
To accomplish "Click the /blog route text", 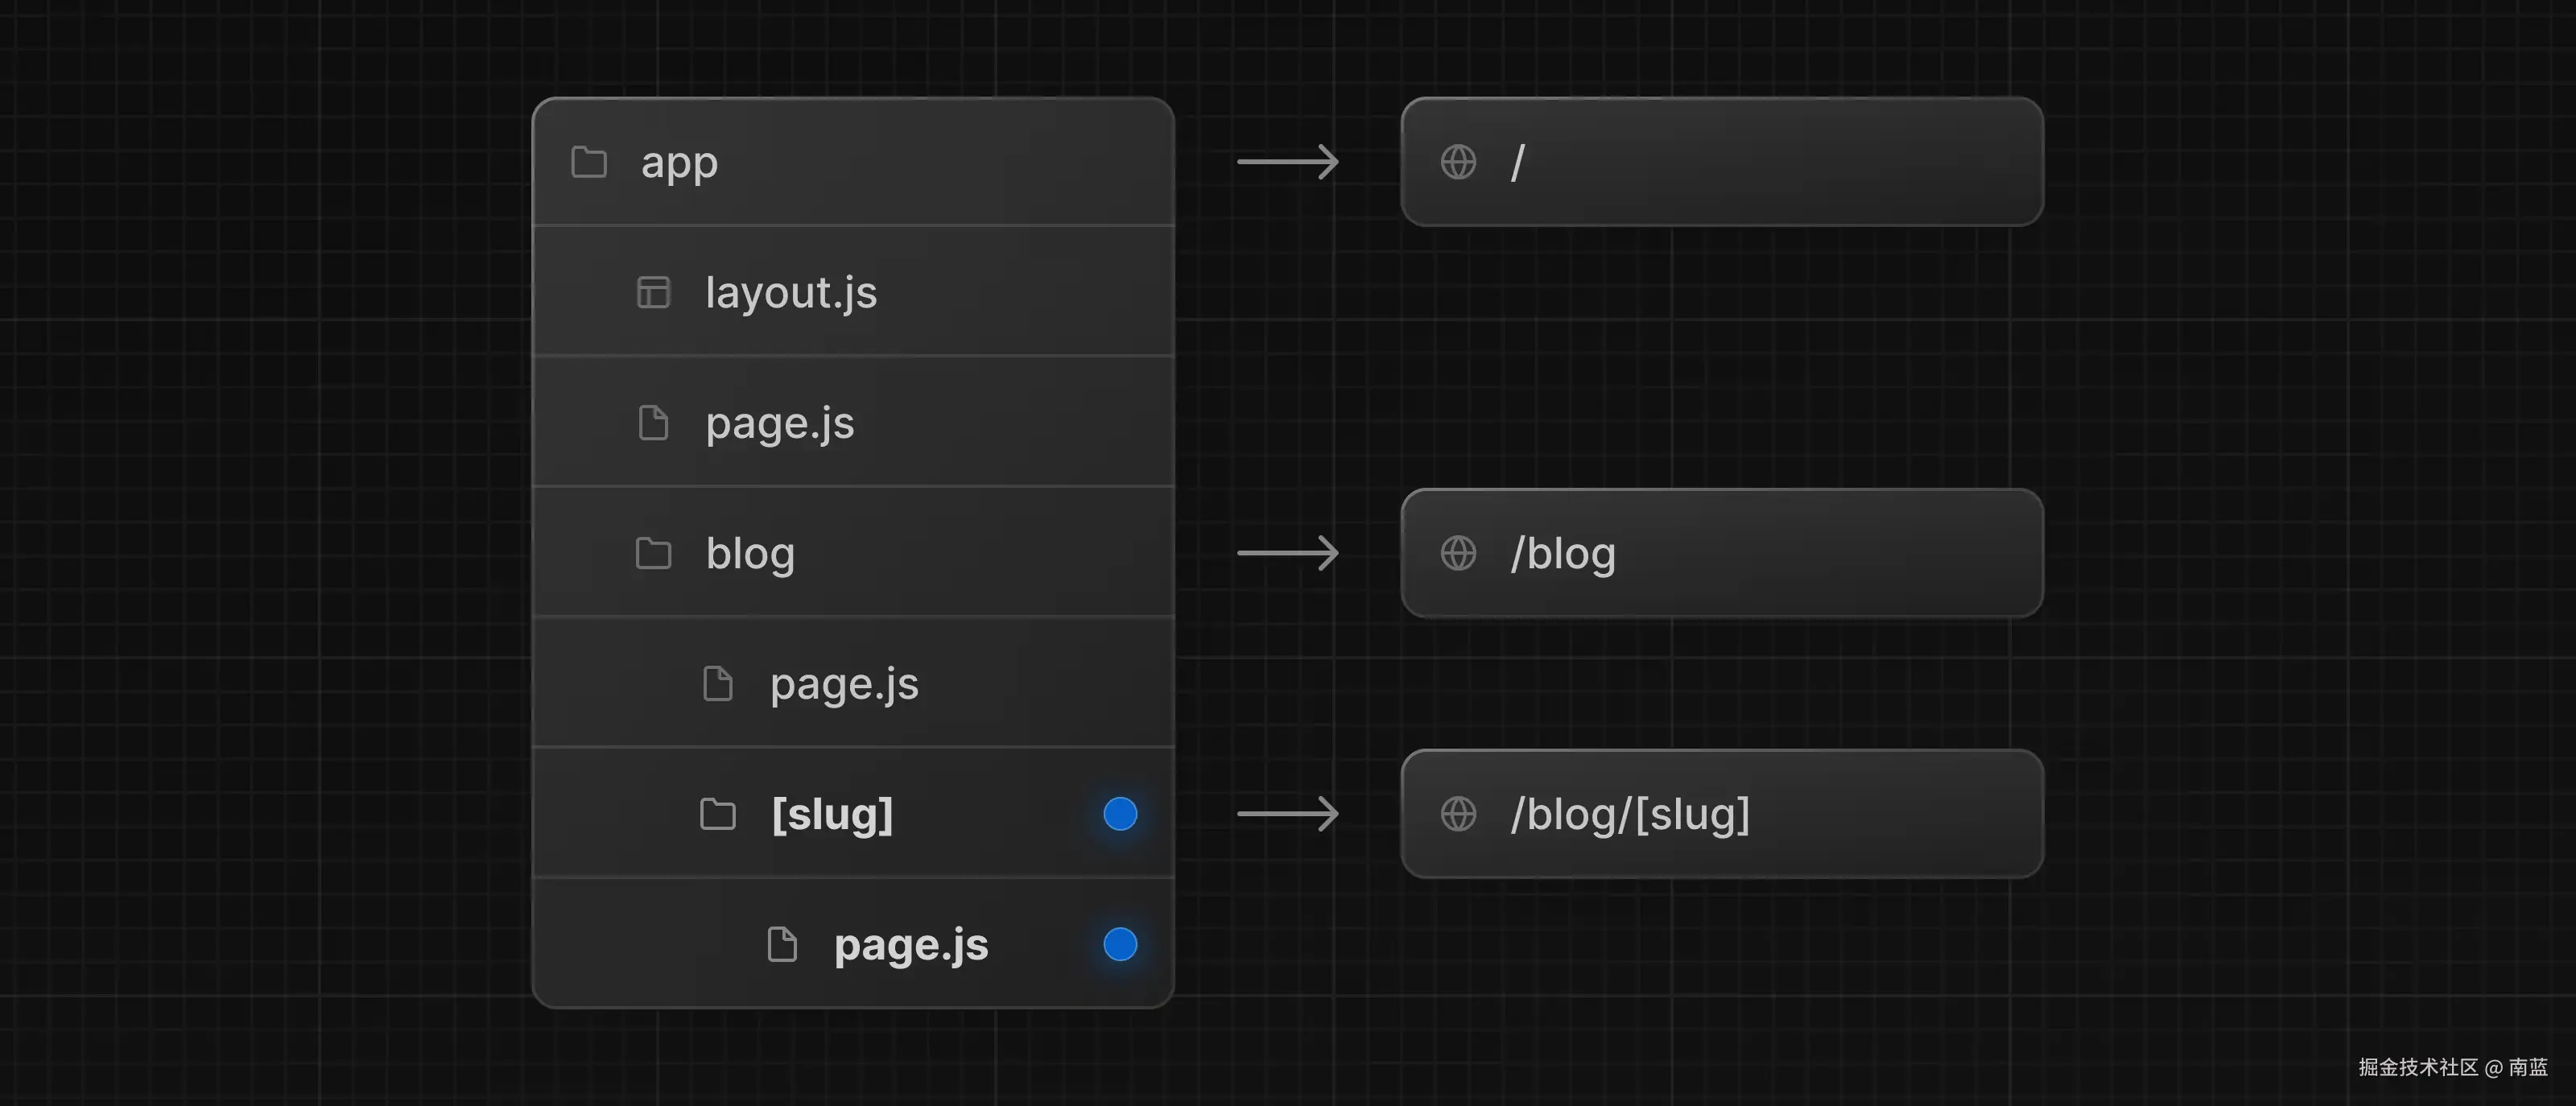I will (x=1563, y=553).
